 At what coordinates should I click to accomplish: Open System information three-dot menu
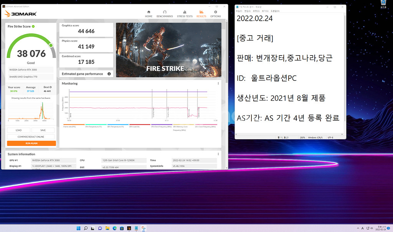tap(218, 154)
